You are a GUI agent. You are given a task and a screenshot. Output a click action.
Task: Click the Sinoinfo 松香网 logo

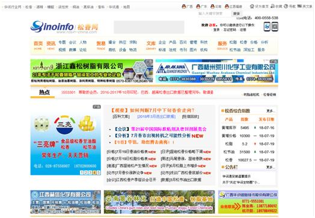click(x=64, y=27)
